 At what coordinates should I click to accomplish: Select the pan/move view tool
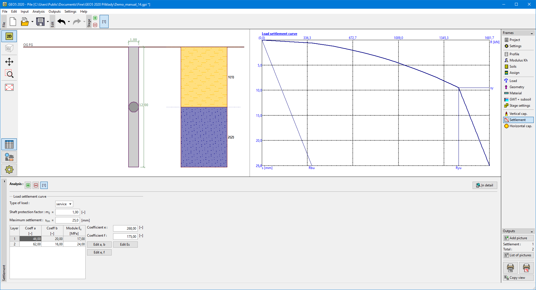point(9,62)
